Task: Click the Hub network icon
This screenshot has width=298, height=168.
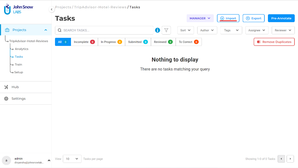Action: (x=6, y=87)
